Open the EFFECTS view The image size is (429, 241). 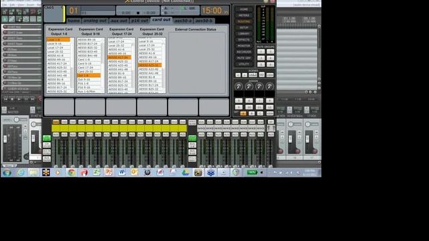tap(243, 39)
